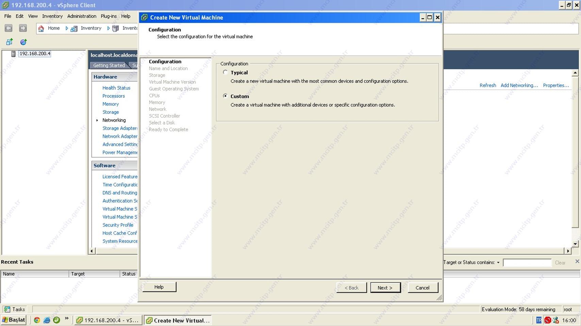Open System Resource link
The height and width of the screenshot is (326, 581).
(x=120, y=241)
